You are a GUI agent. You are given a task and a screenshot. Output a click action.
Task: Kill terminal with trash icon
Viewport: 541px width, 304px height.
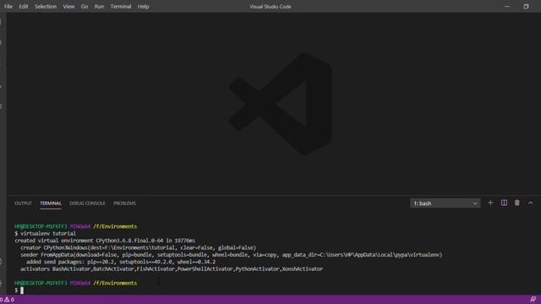point(516,203)
